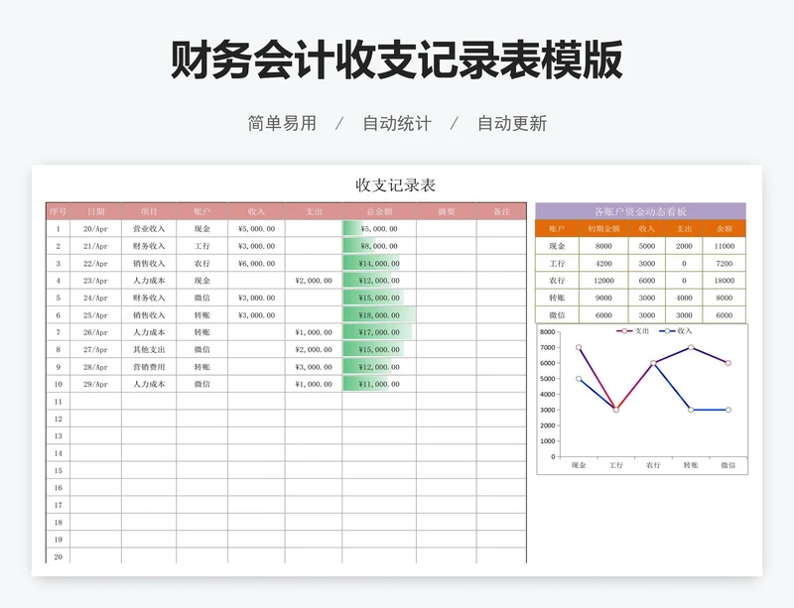Click the 7200 balance value for 工行
This screenshot has width=794, height=608.
[x=725, y=263]
